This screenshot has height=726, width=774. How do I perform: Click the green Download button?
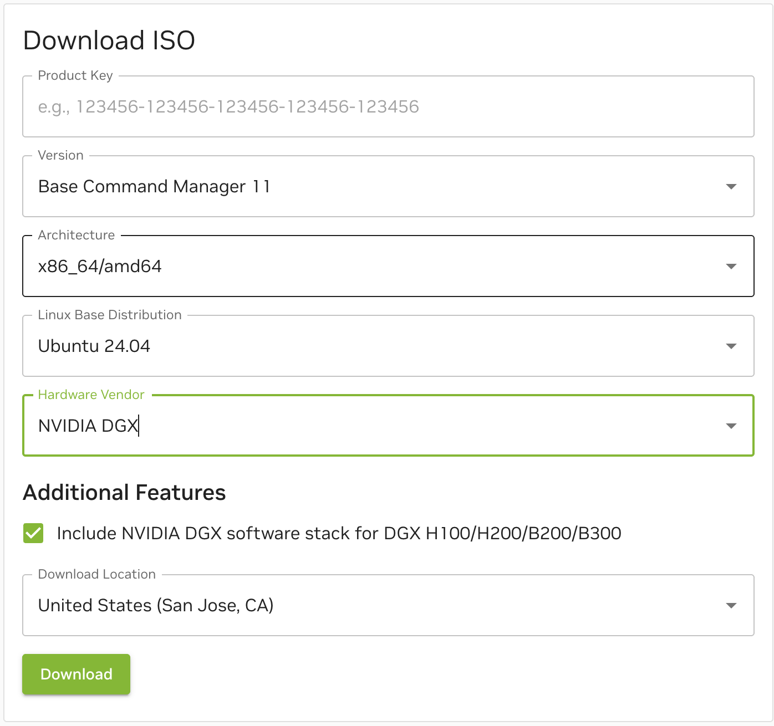77,674
